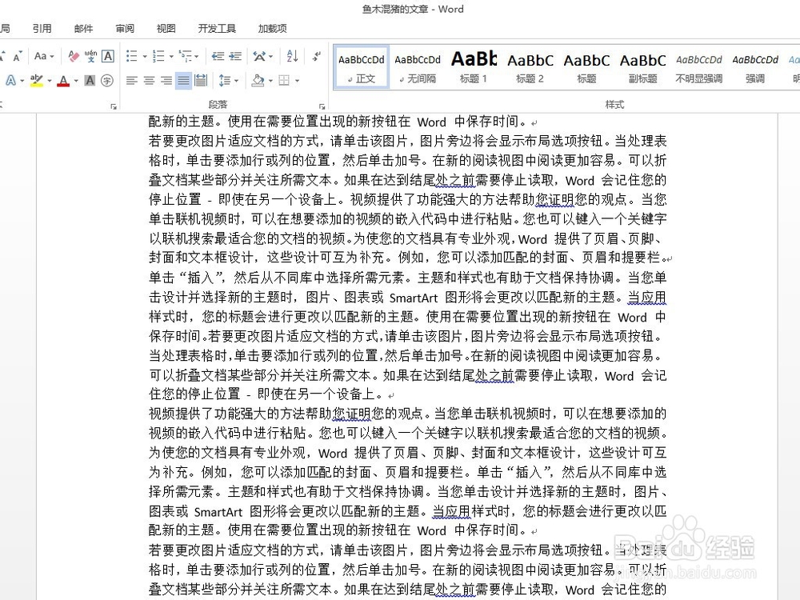Apply character border (boxed A) icon
Viewport: 800px width, 600px height.
point(108,56)
